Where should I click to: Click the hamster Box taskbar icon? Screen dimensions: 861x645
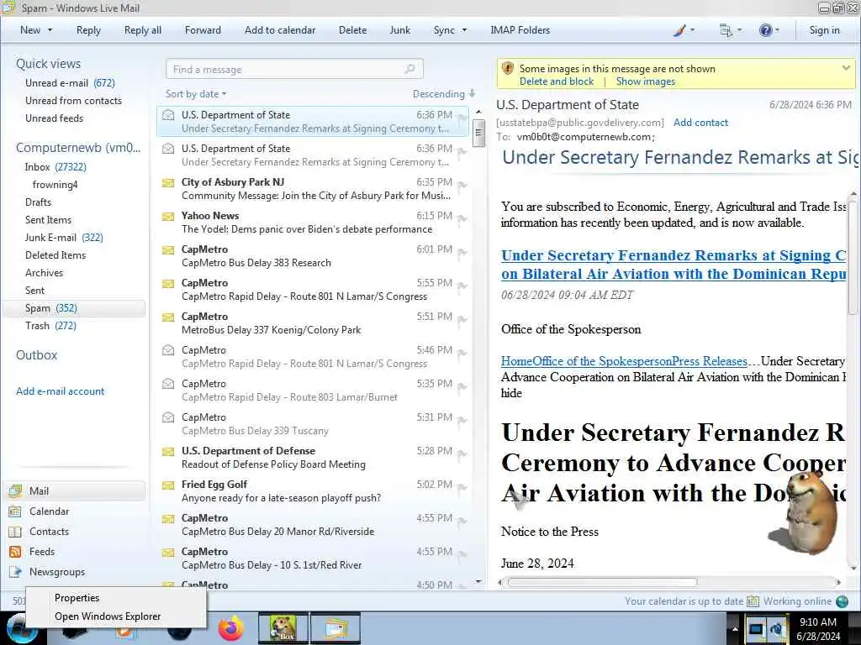click(283, 628)
